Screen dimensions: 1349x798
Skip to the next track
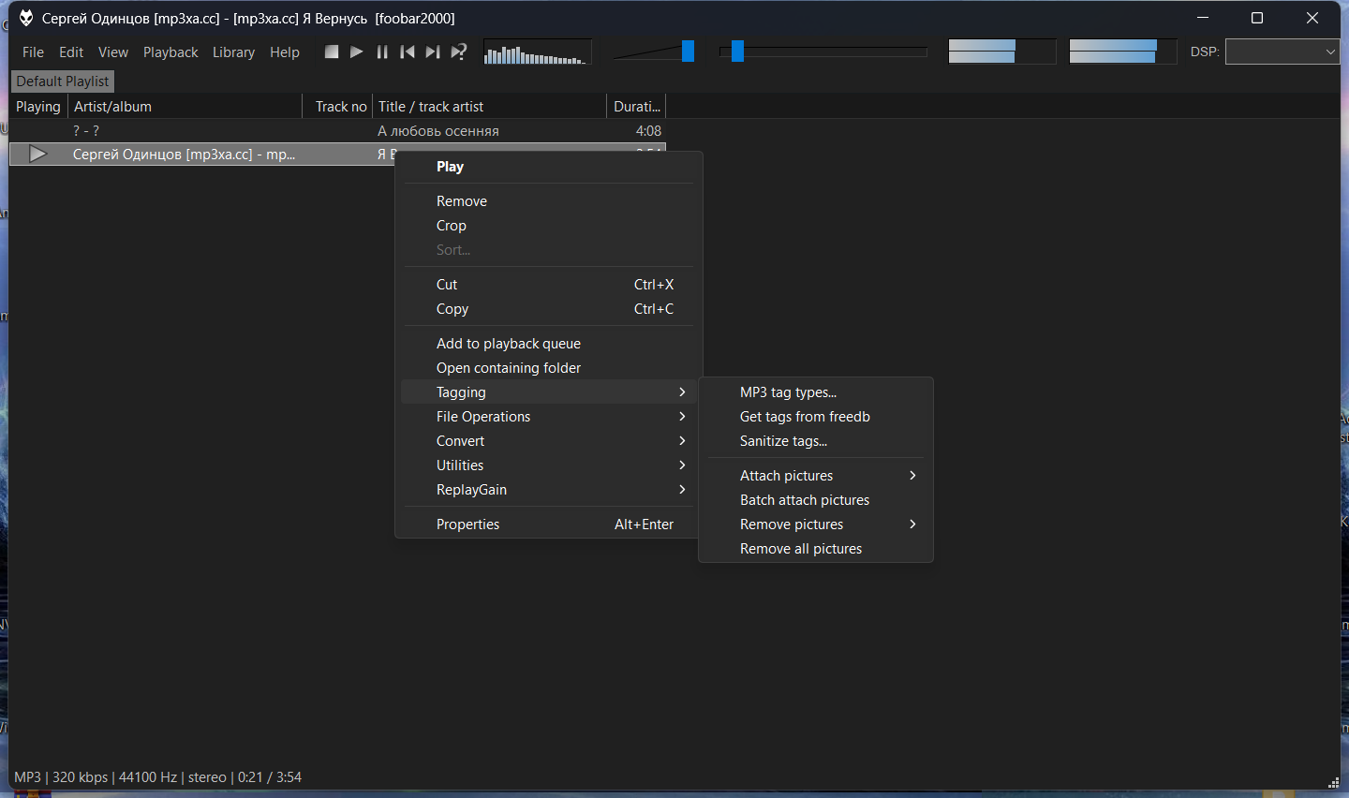click(432, 52)
